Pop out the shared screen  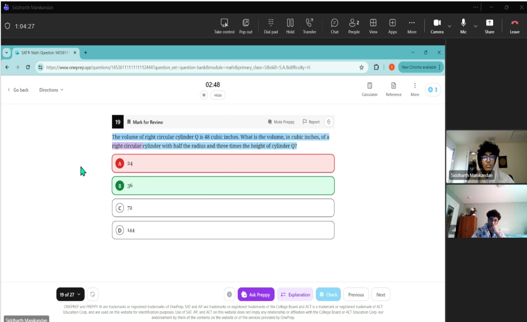click(x=246, y=26)
